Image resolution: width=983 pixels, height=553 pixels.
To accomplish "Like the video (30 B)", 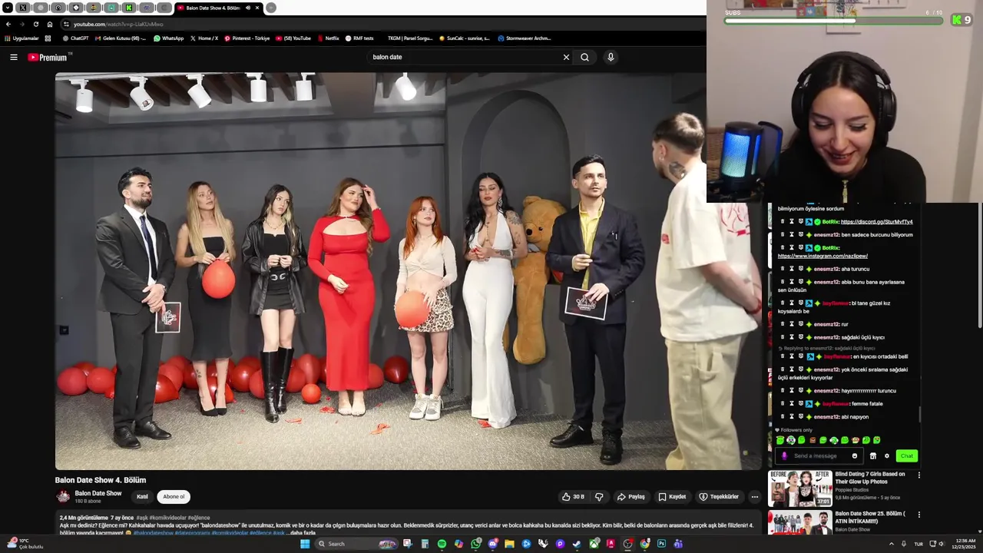I will click(x=573, y=497).
